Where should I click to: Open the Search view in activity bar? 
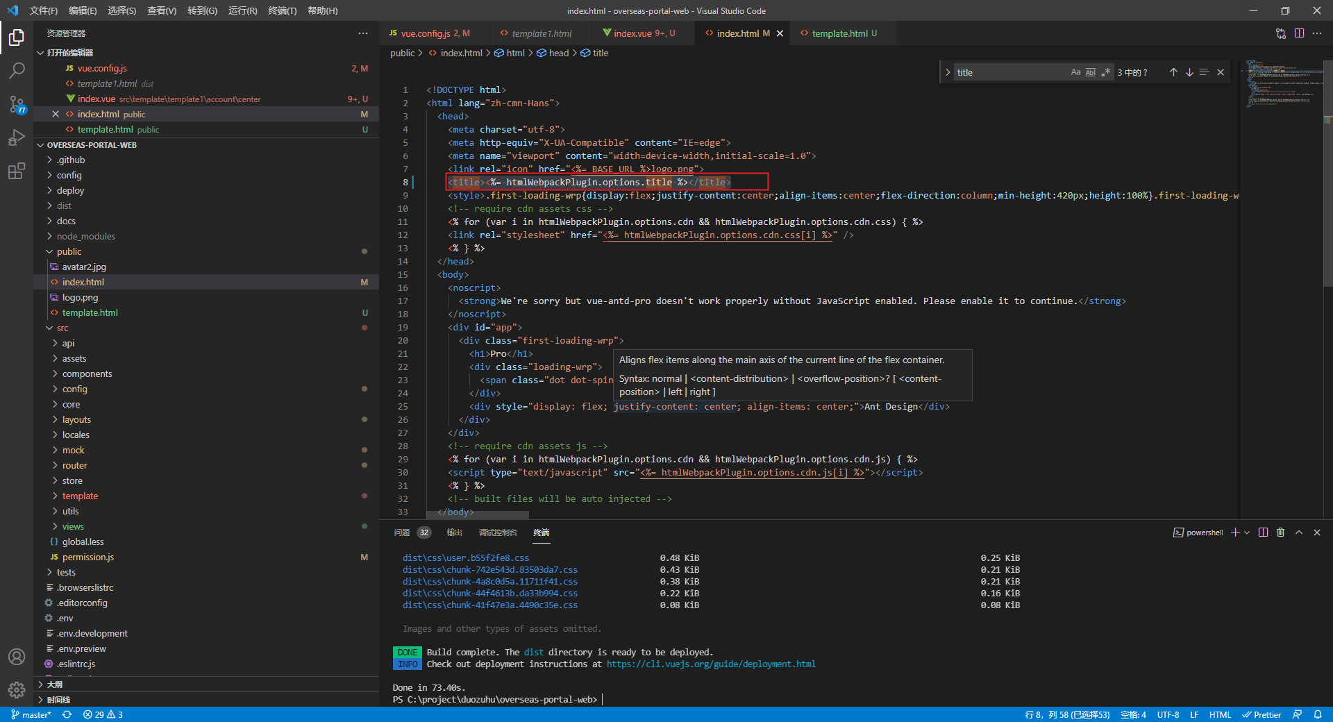click(x=17, y=70)
